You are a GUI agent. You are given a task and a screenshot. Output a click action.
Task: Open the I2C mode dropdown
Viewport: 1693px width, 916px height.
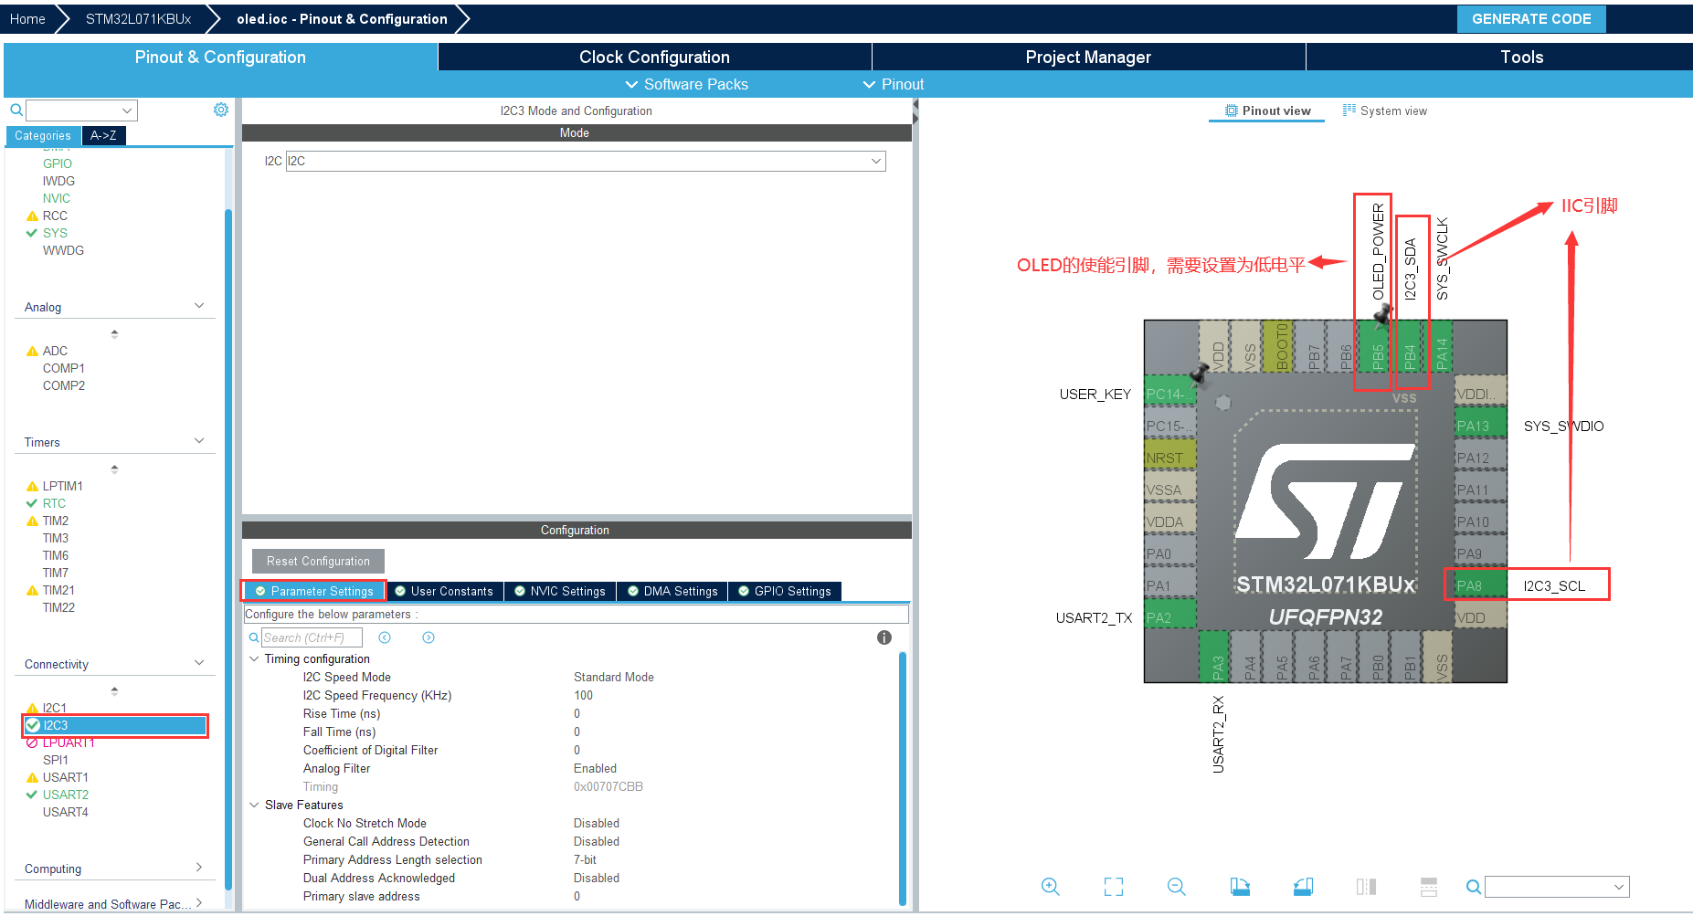[586, 161]
